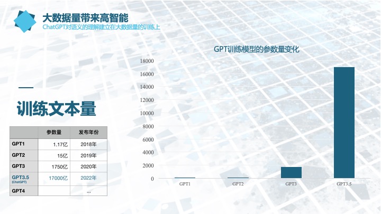Click the '6000' y-axis label

[x=148, y=139]
